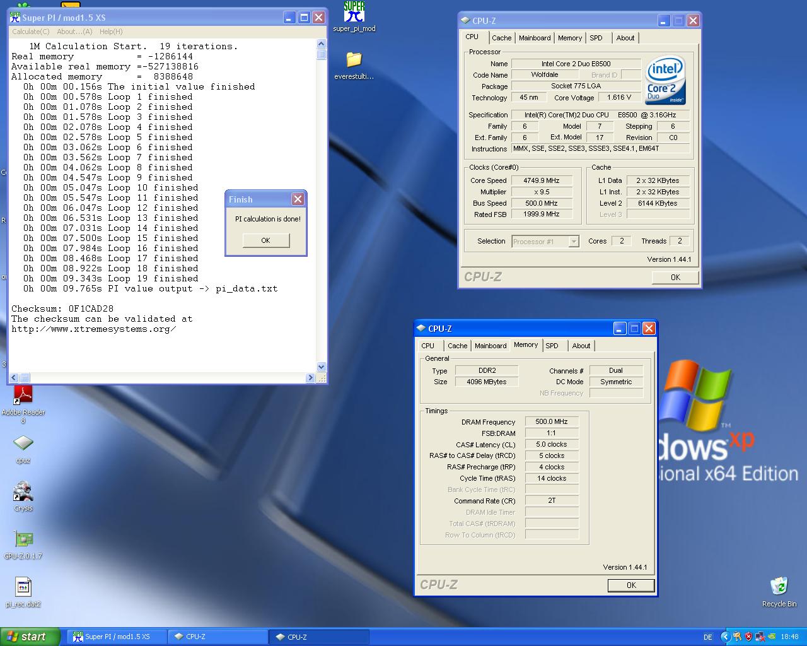Click OK in the CPU-Z memory window
This screenshot has height=646, width=807.
point(631,585)
